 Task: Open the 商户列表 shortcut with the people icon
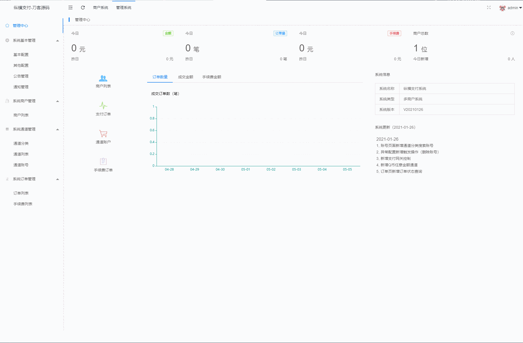(103, 78)
